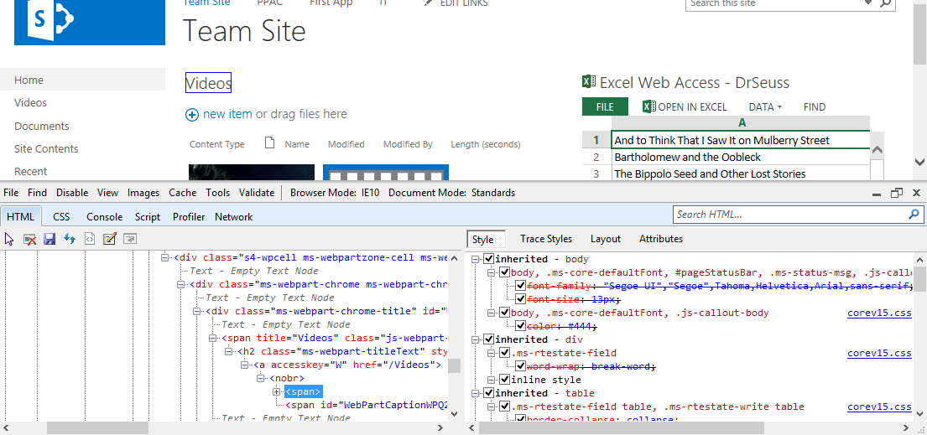
Task: Click inside the Search HTML field
Action: (789, 215)
